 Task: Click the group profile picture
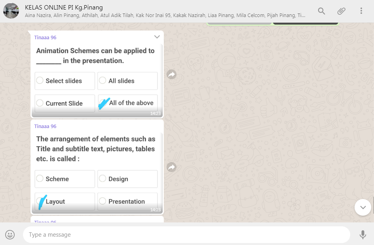(11, 11)
